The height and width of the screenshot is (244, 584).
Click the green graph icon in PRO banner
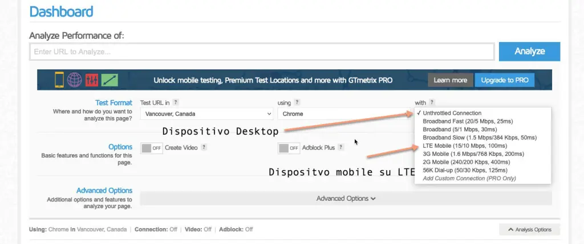[109, 80]
